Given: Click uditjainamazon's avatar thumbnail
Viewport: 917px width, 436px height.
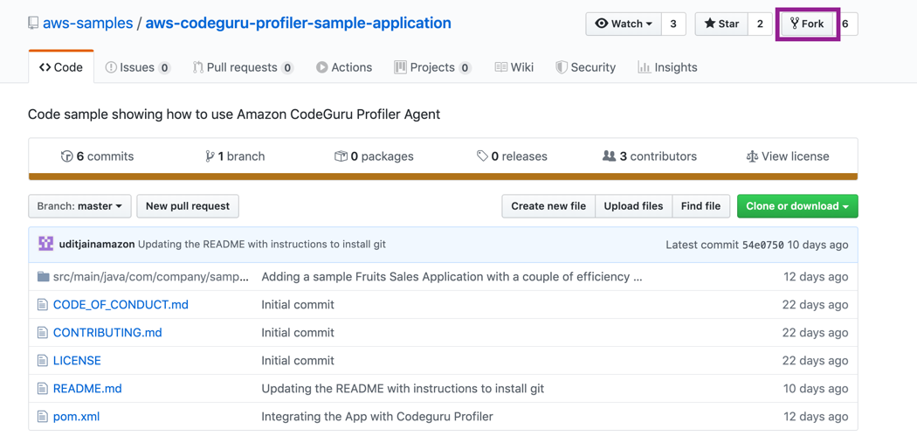Looking at the screenshot, I should [45, 244].
